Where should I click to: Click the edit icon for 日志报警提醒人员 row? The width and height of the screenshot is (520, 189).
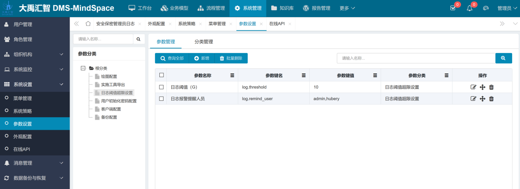pos(473,98)
